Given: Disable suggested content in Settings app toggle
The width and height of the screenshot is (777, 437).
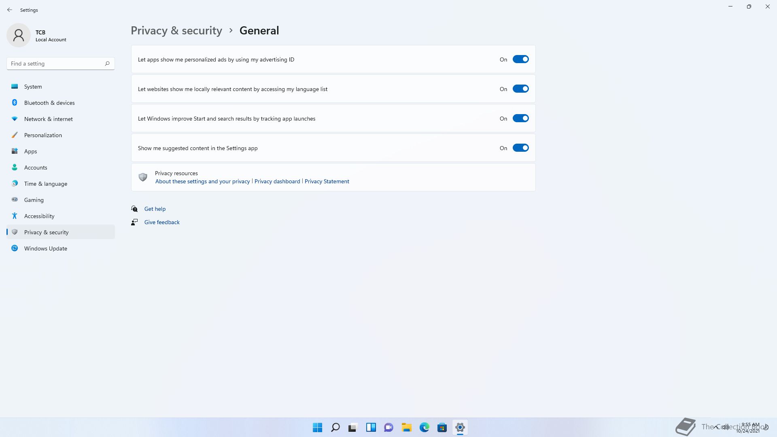Looking at the screenshot, I should 521,148.
